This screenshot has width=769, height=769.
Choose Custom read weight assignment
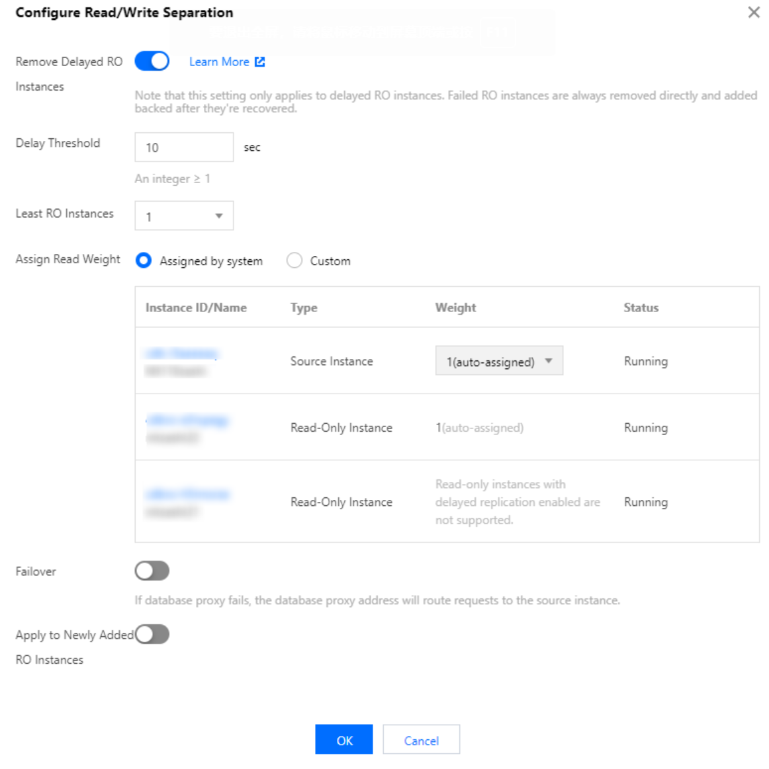coord(294,261)
